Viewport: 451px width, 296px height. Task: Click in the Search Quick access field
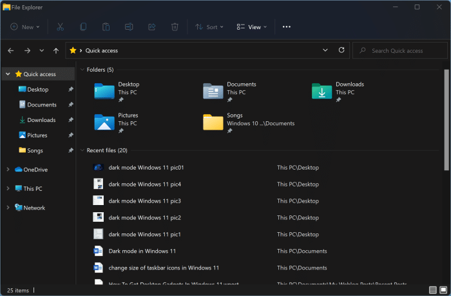pyautogui.click(x=400, y=50)
